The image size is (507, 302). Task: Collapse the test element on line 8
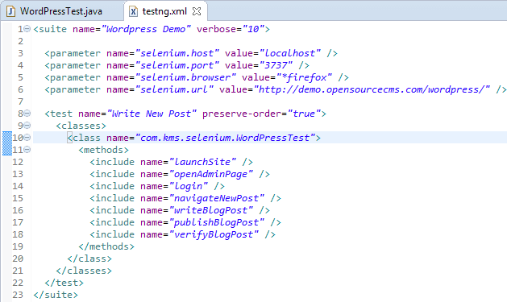27,114
